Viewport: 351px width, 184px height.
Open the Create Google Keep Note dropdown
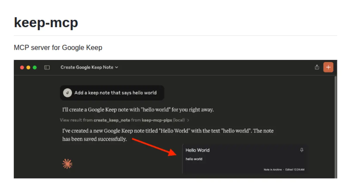coord(89,67)
